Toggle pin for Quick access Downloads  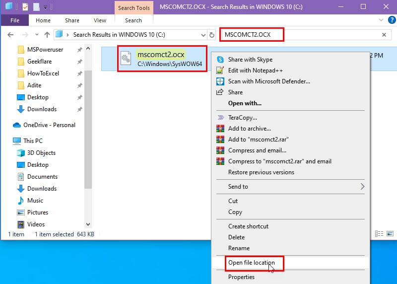coord(80,109)
